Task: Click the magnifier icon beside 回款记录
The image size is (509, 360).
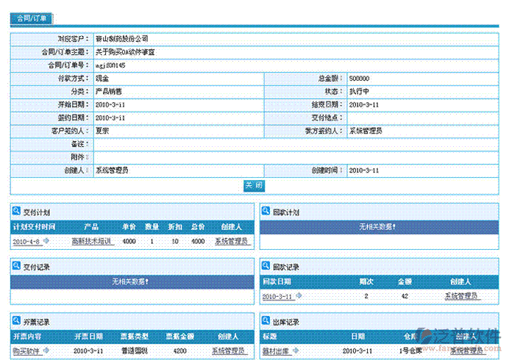Action: point(266,267)
